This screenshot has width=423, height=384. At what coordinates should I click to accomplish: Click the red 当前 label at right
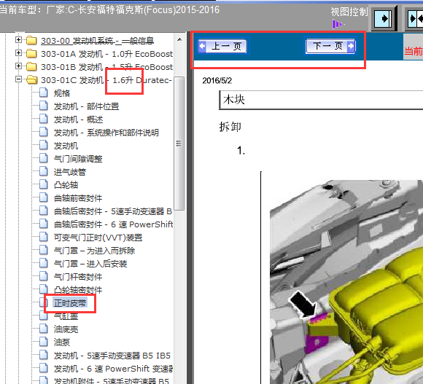click(414, 51)
